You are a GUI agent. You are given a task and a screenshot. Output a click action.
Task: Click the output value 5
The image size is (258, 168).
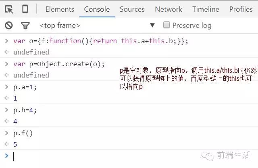tap(15, 144)
